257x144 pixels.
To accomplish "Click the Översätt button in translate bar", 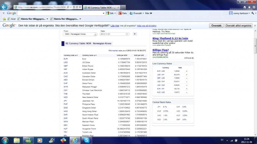I will click(x=216, y=26).
